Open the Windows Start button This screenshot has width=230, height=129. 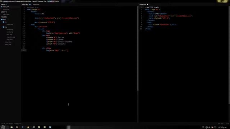click(x=3, y=127)
